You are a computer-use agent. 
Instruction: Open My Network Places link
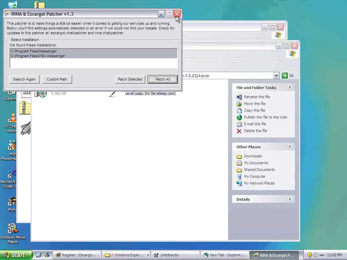coord(259,183)
